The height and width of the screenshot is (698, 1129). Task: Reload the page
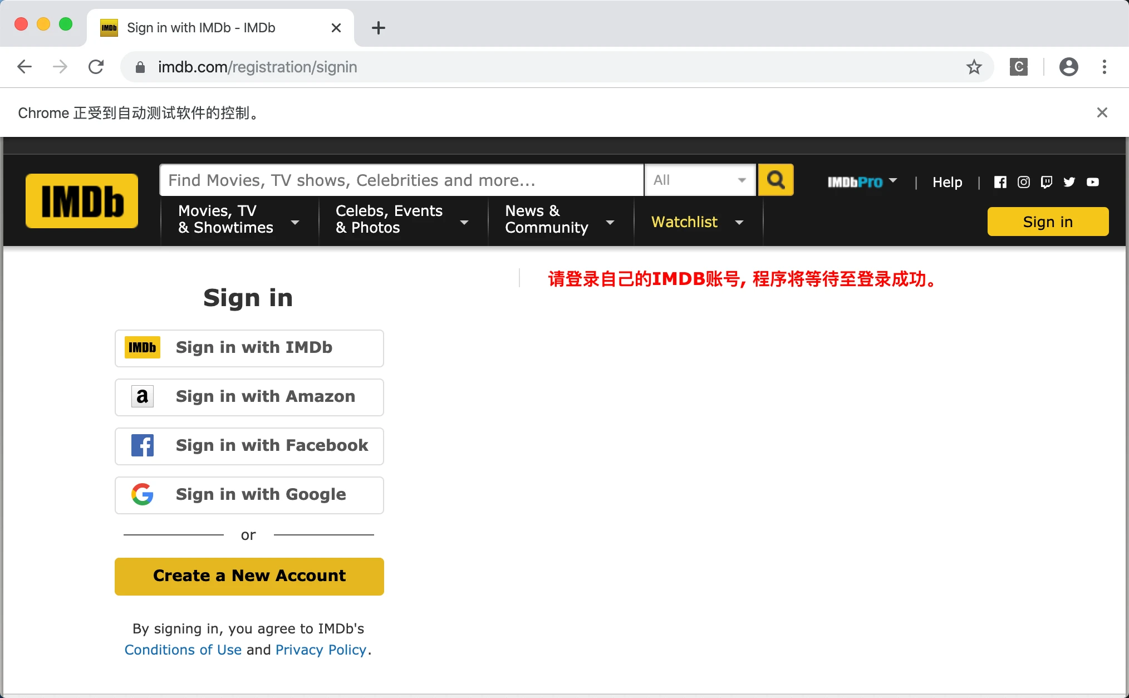96,67
